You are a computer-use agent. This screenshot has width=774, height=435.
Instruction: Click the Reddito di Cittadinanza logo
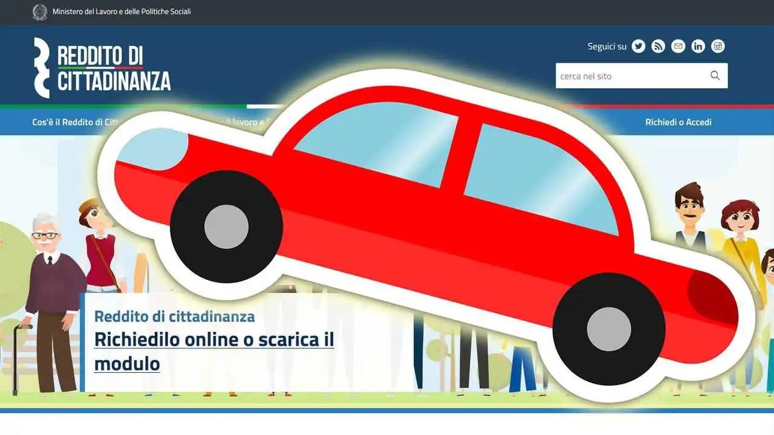(x=102, y=68)
